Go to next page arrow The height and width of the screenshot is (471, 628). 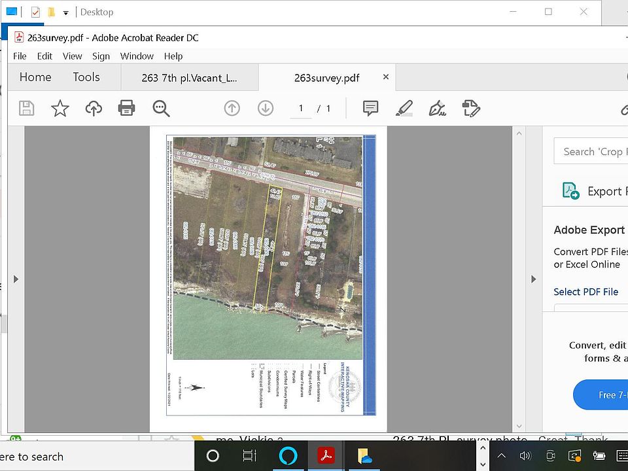(265, 108)
